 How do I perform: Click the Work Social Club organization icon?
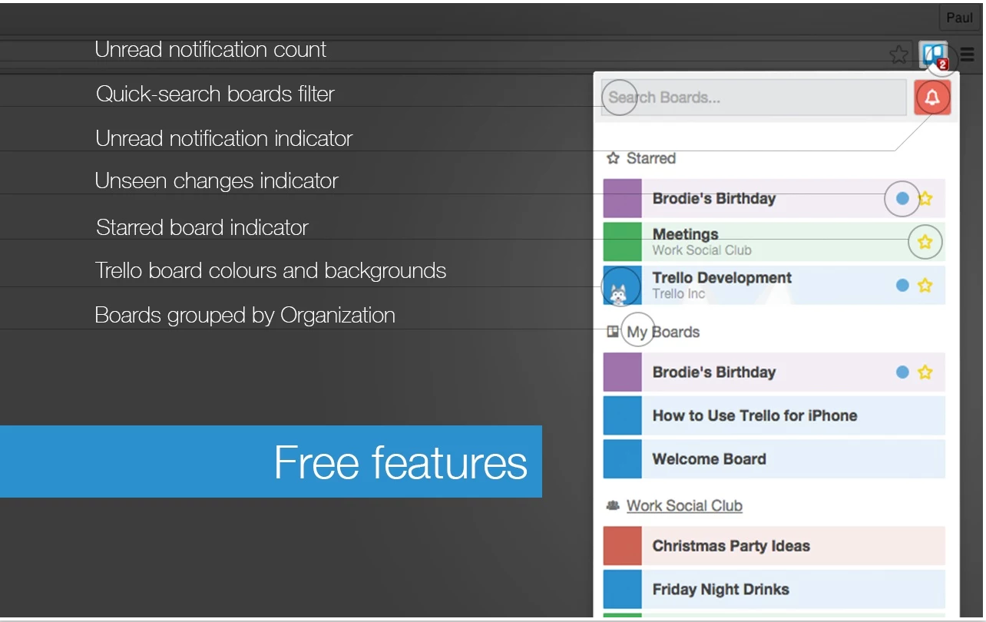[613, 506]
